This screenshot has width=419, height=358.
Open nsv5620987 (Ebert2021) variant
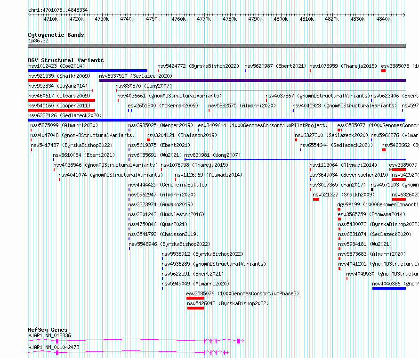coord(275,66)
